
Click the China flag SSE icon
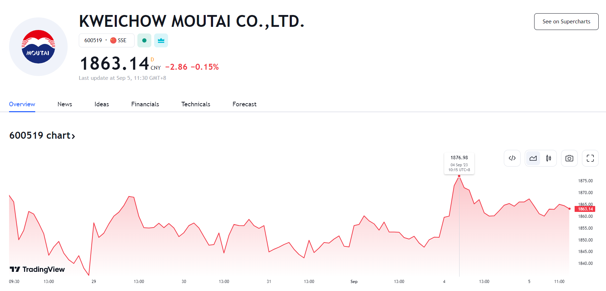pos(113,40)
